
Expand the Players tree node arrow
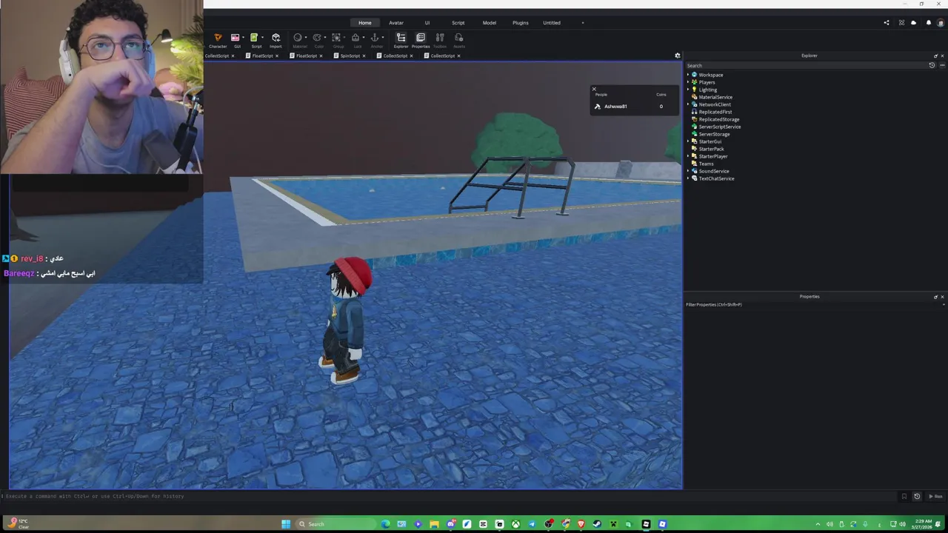pos(688,82)
